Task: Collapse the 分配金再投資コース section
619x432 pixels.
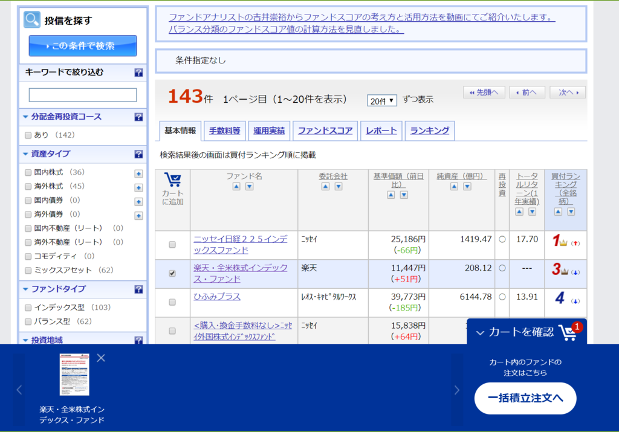Action: tap(25, 117)
